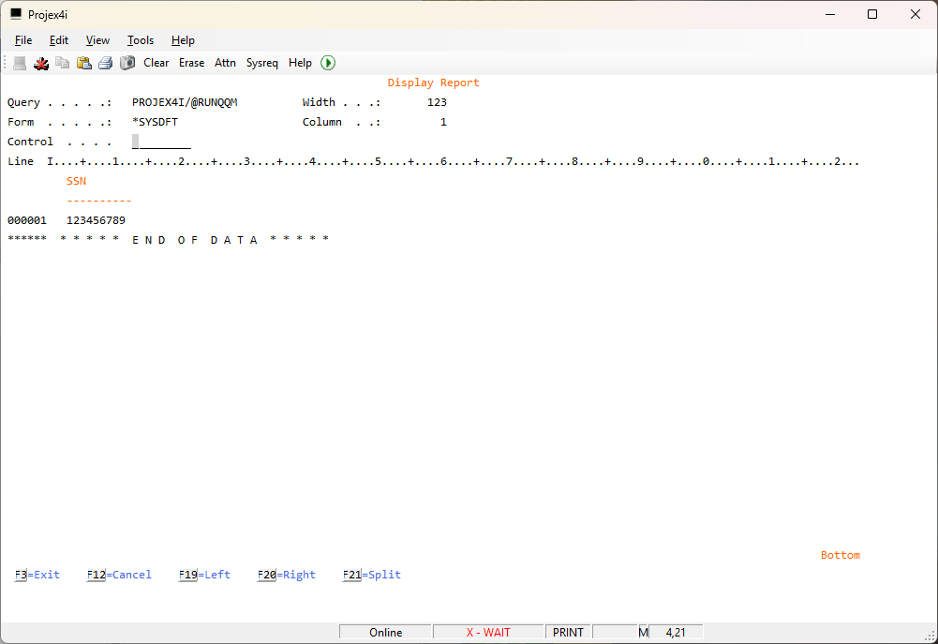The height and width of the screenshot is (644, 938).
Task: Click the Online status bar cell
Action: click(385, 632)
